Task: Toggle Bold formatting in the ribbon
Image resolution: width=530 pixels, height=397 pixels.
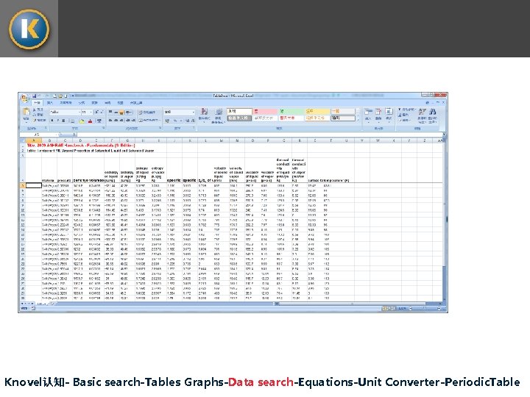Action: (52, 121)
